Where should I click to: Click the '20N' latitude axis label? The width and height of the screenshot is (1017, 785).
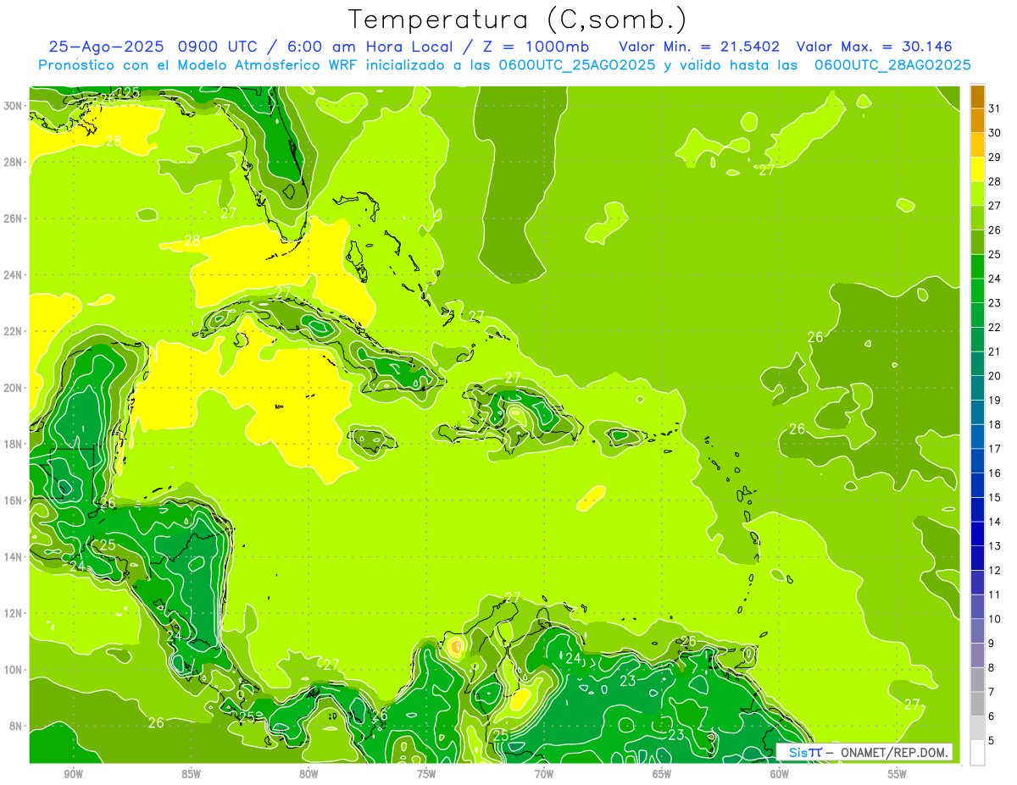click(x=14, y=387)
